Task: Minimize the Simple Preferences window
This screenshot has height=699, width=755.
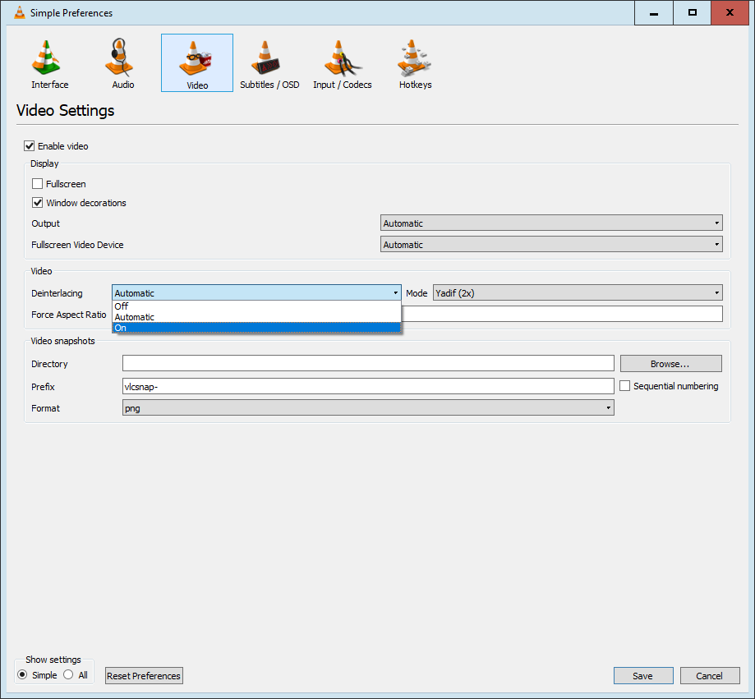Action: (x=654, y=13)
